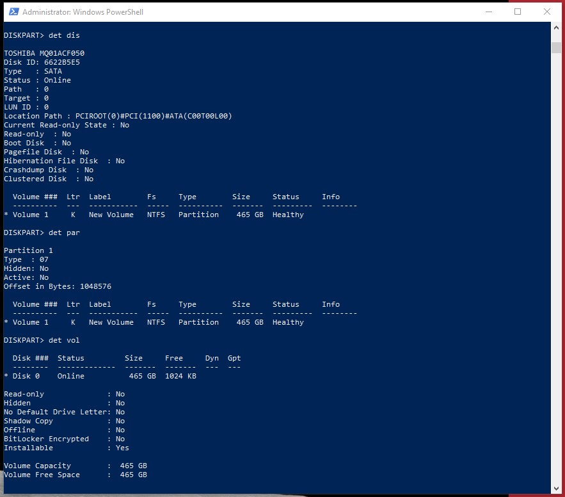Click the vertical scrollbar thumb
The height and width of the screenshot is (497, 565).
pyautogui.click(x=555, y=48)
